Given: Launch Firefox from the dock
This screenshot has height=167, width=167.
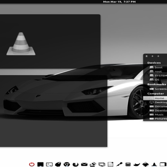Looking at the screenshot, I should (x=76, y=164).
